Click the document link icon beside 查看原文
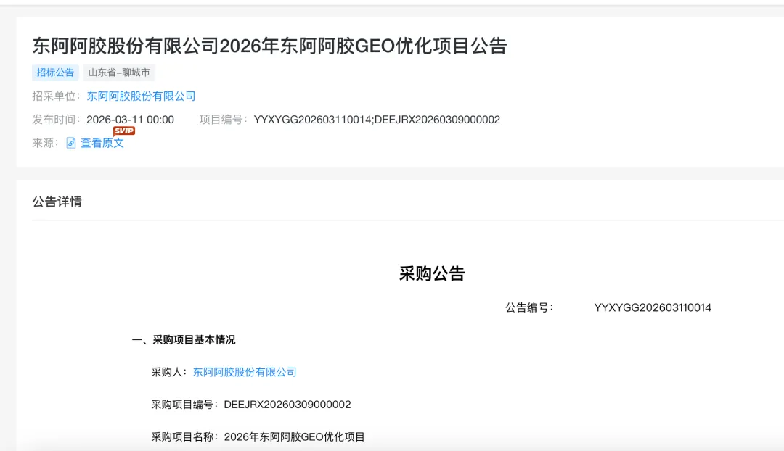784x451 pixels. (71, 144)
